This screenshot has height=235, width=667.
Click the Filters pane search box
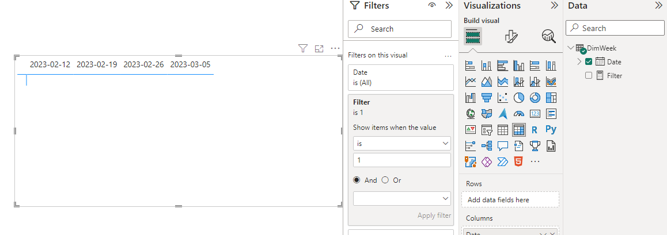pos(399,29)
